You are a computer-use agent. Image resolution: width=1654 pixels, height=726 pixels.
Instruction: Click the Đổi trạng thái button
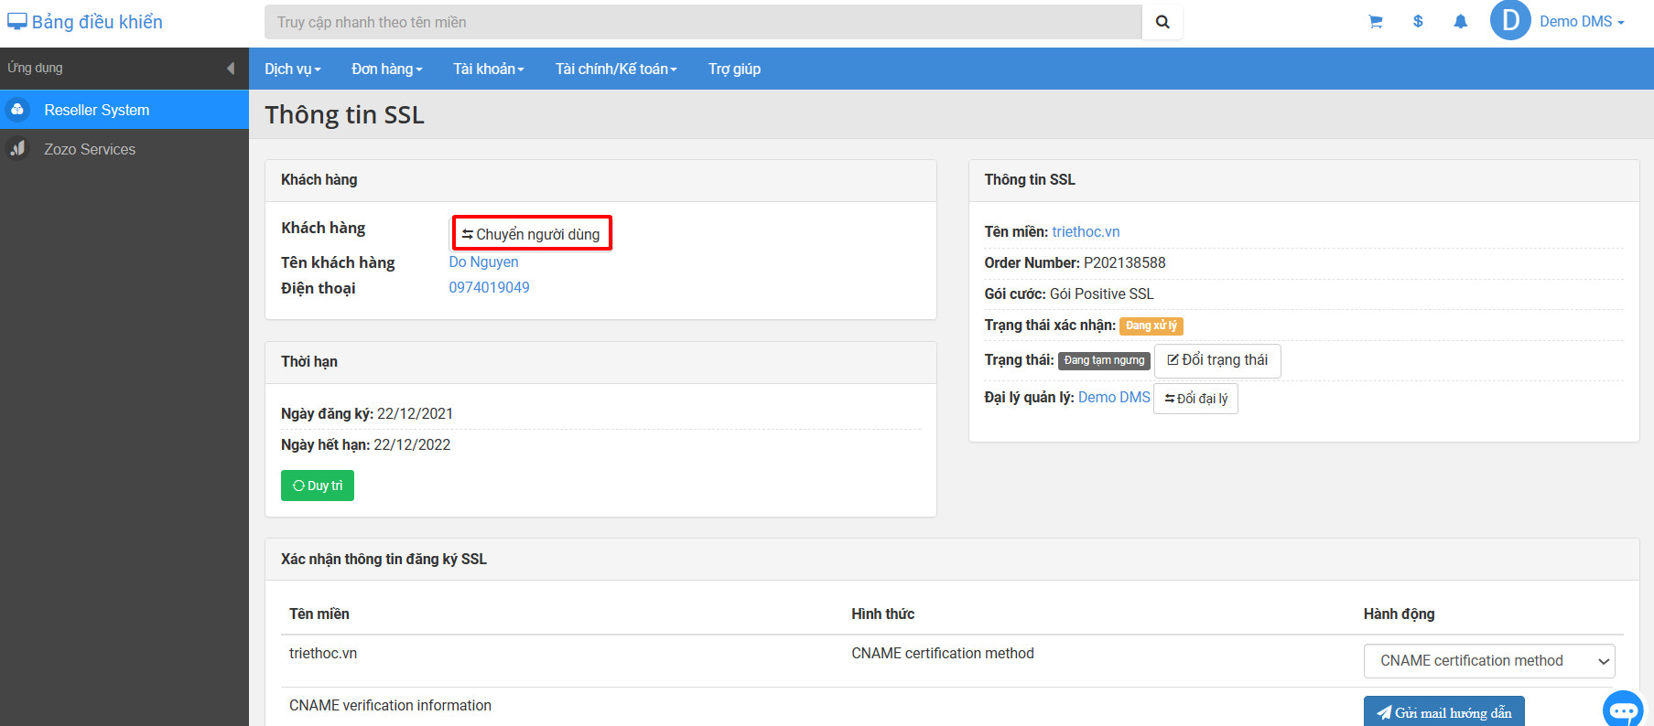[x=1217, y=360]
